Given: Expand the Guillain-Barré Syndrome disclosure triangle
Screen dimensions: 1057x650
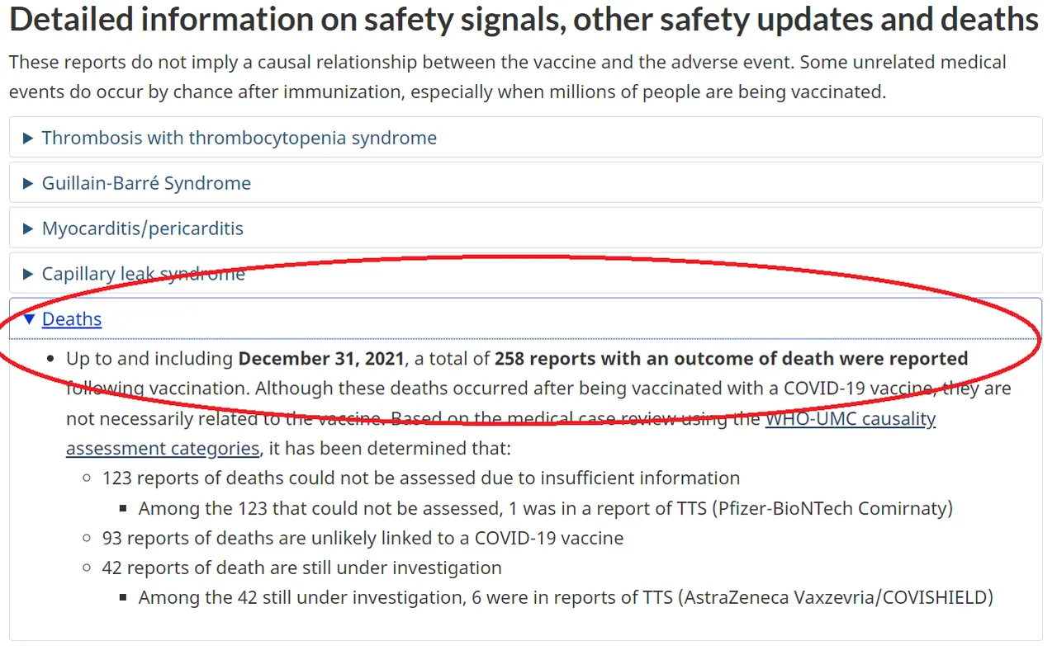Looking at the screenshot, I should [29, 183].
